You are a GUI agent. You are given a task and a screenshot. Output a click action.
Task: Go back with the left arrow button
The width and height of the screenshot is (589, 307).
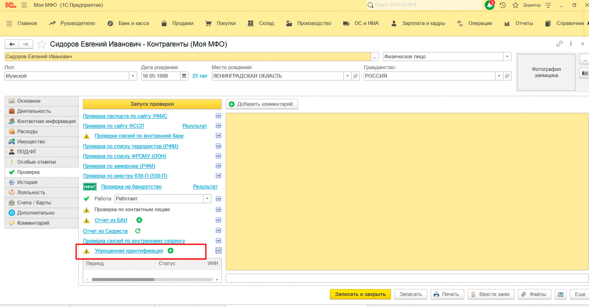coord(12,44)
